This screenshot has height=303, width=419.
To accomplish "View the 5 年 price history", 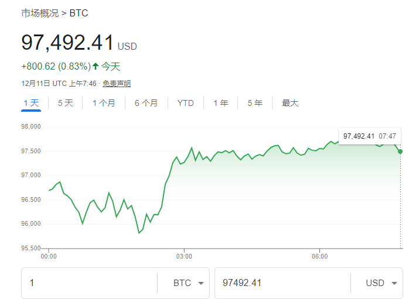I will click(x=255, y=103).
